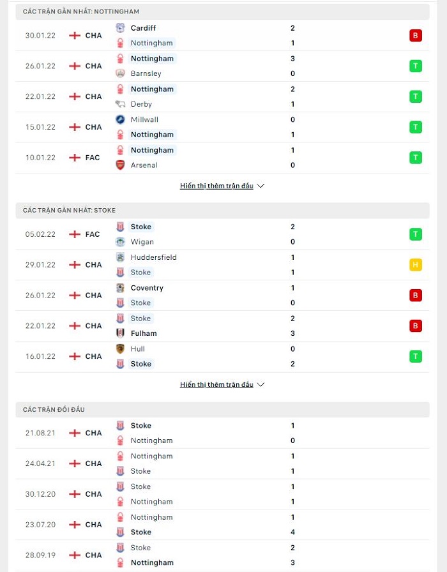Click the yellow H badge for Huddersfield match
Screen dimensions: 447x572
(416, 265)
